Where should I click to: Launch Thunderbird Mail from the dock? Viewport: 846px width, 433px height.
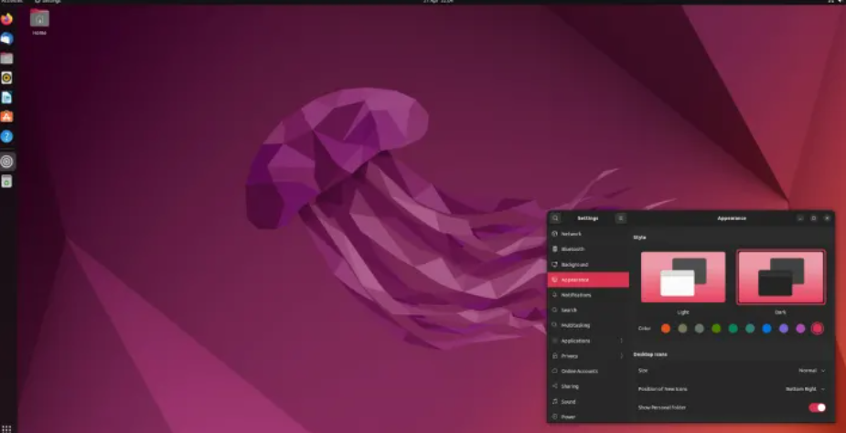tap(6, 39)
